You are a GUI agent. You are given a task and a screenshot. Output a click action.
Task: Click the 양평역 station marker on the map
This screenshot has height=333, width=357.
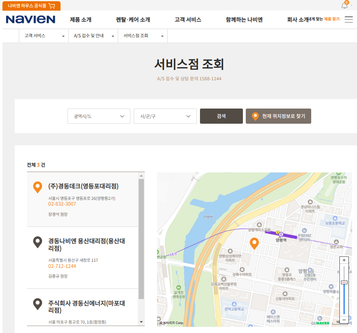[281, 234]
